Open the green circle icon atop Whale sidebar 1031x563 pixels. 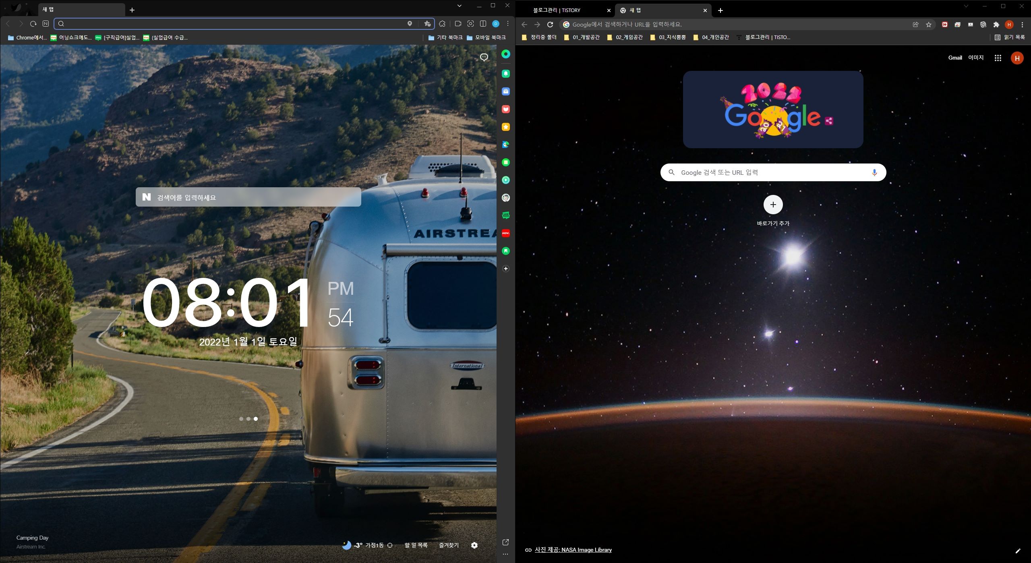(506, 54)
